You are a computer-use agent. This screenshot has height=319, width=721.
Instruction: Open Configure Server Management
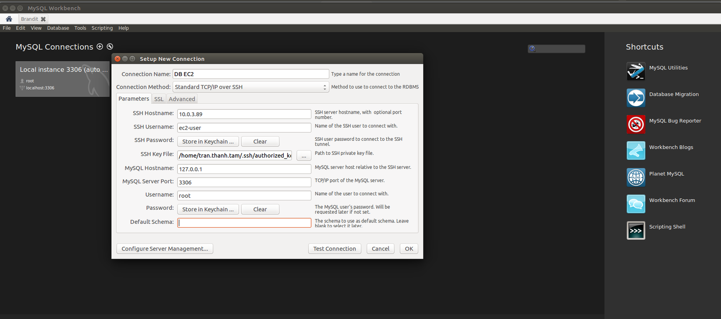click(x=165, y=249)
